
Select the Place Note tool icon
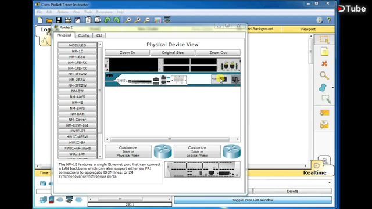coord(324,52)
